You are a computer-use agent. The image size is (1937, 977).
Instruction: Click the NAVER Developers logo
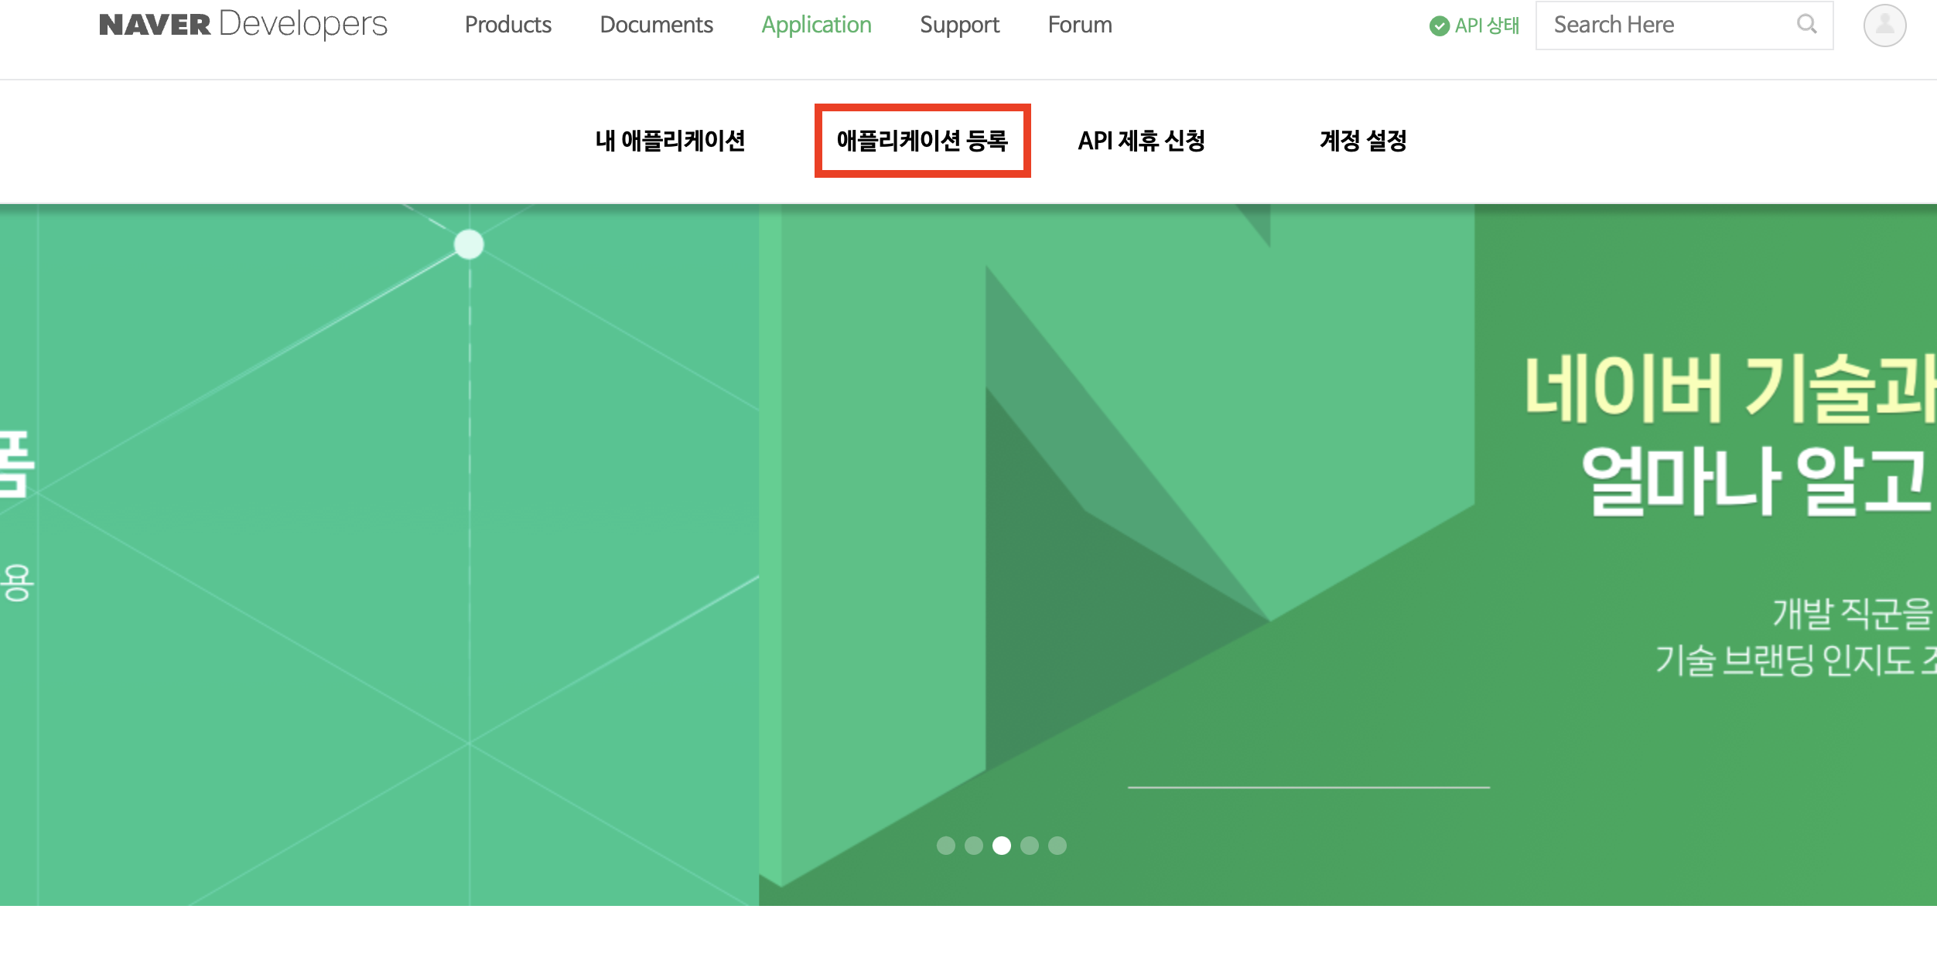coord(243,25)
